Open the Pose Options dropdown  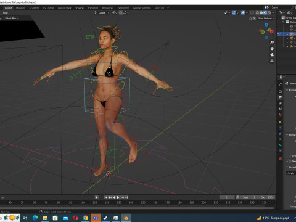point(266,18)
